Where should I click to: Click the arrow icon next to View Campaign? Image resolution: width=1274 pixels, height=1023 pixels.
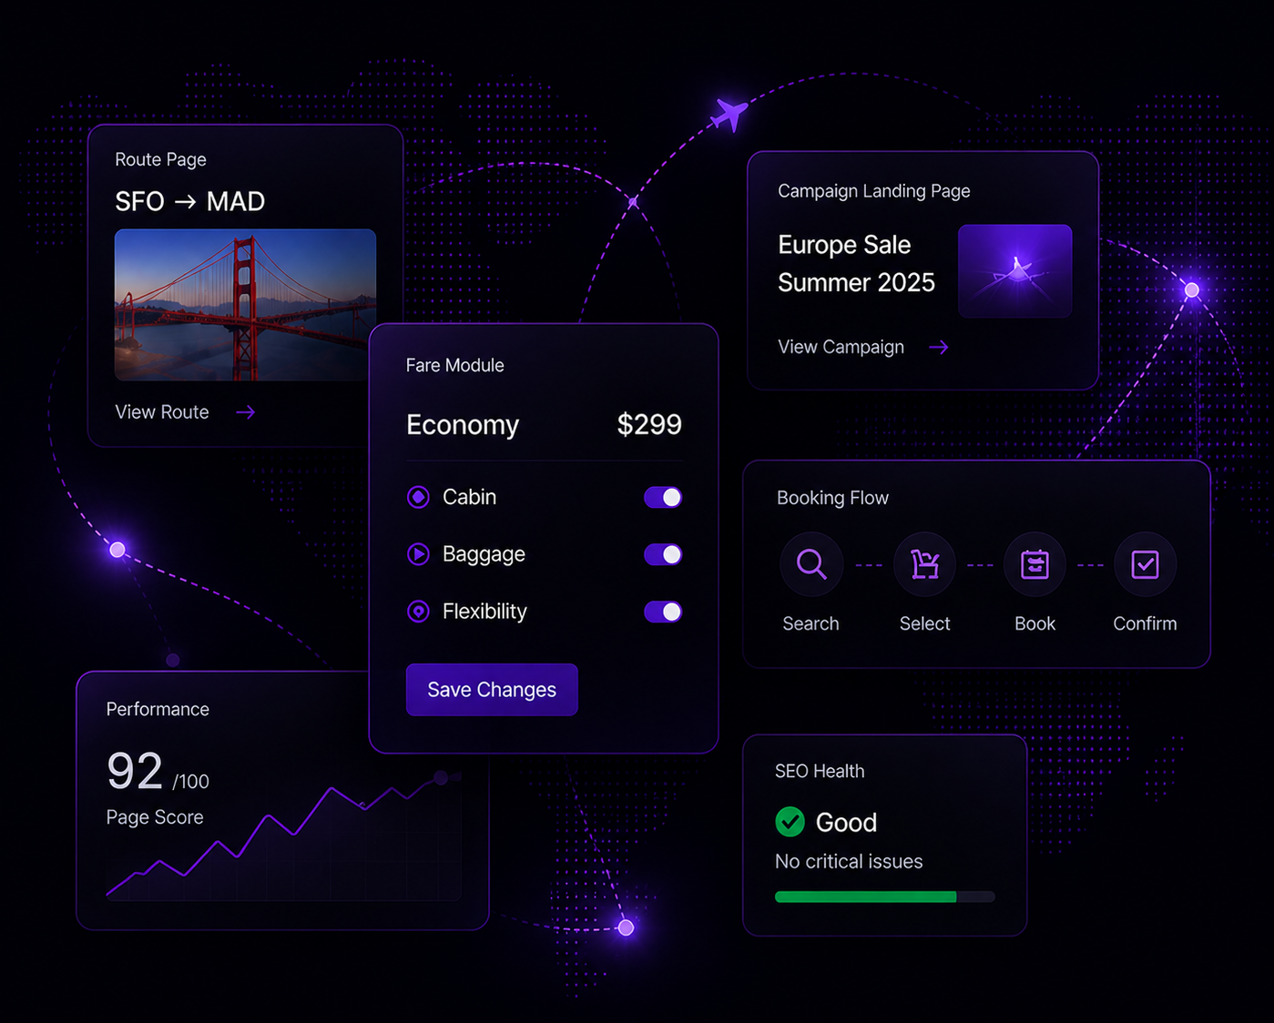(939, 347)
